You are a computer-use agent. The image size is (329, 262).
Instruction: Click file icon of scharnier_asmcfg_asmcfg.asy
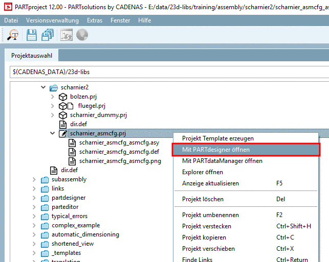pyautogui.click(x=72, y=143)
